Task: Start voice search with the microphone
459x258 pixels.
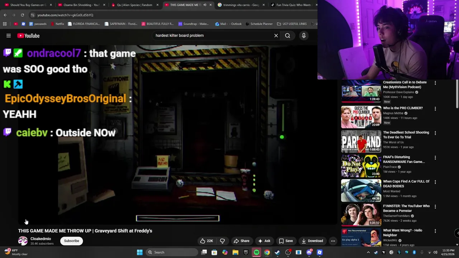Action: (304, 35)
